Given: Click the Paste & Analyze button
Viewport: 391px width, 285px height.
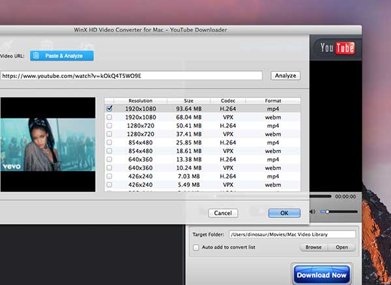Looking at the screenshot, I should pyautogui.click(x=62, y=56).
